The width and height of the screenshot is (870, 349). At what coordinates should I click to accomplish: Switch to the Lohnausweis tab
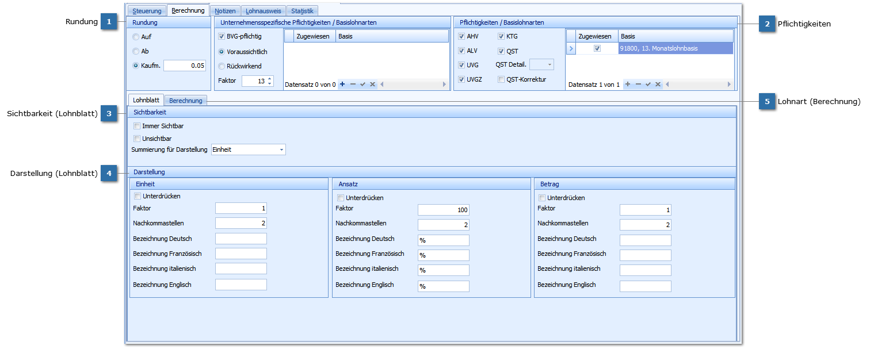[x=263, y=11]
